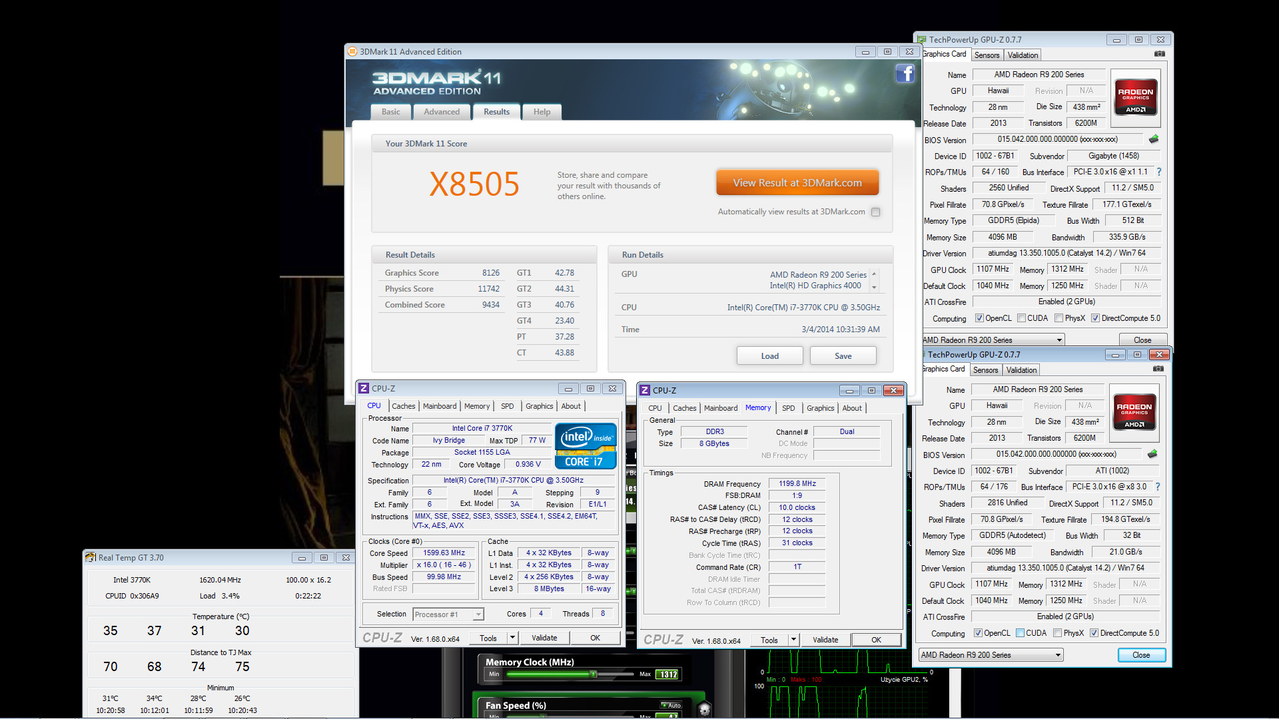Viewport: 1279px width, 719px height.
Task: Toggle automatically view results at 3DMark.com checkbox
Action: pyautogui.click(x=876, y=212)
